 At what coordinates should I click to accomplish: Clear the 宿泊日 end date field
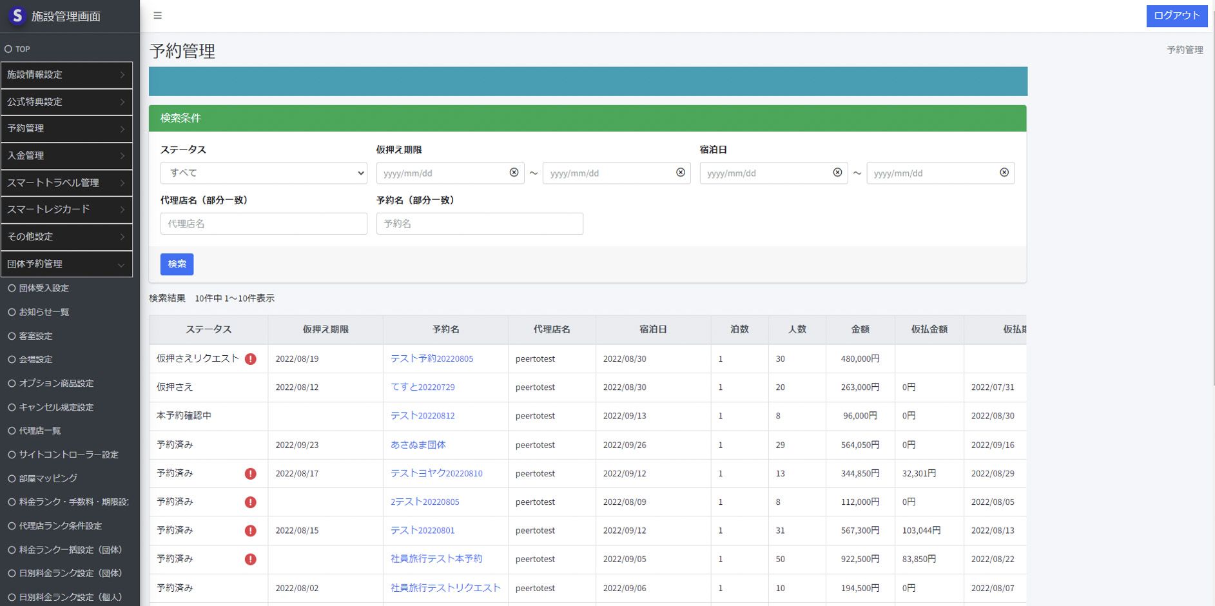point(1004,173)
